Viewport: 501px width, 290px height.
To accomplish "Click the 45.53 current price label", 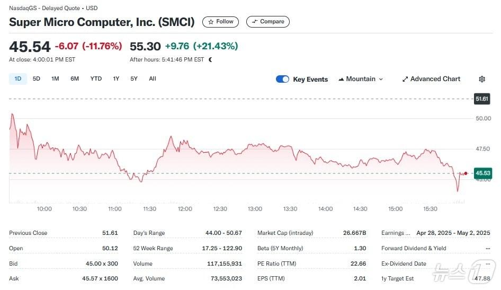I will [482, 173].
